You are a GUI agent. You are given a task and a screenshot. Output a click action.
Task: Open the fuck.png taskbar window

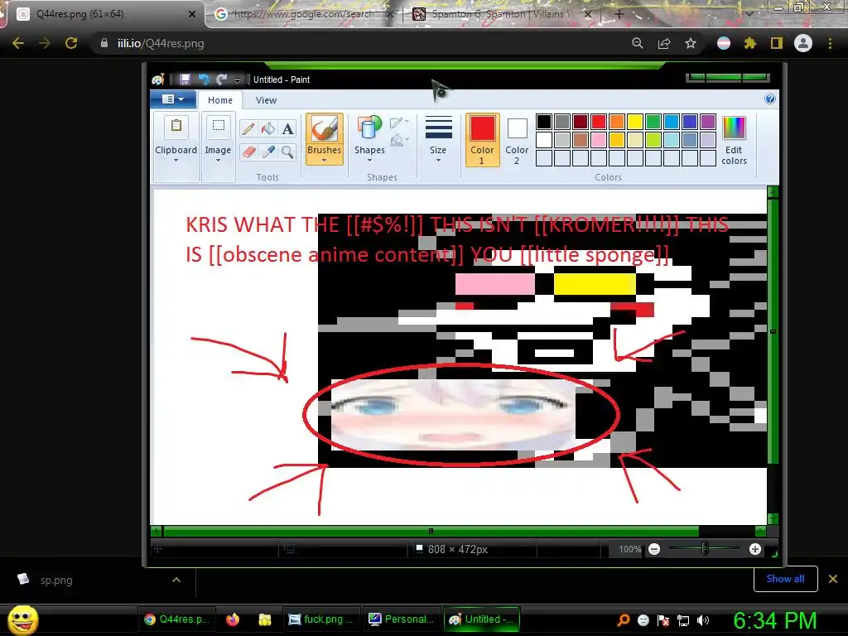tap(320, 619)
